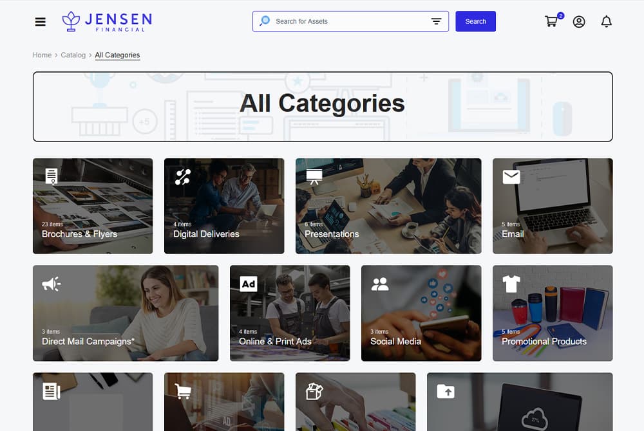Select the All Categories breadcrumb
The height and width of the screenshot is (431, 644).
tap(117, 55)
